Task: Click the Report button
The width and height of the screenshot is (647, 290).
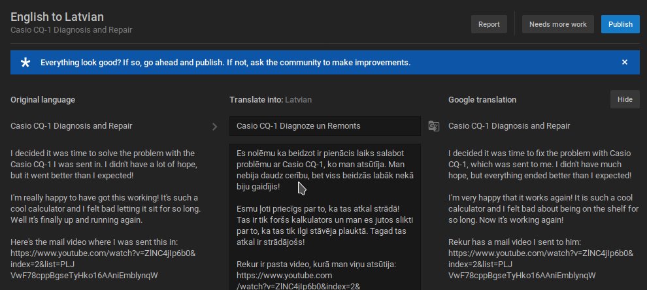Action: [x=489, y=24]
